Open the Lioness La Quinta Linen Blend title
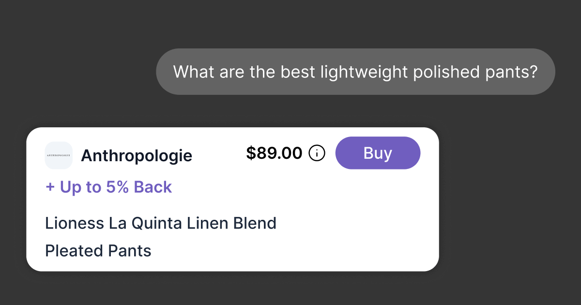This screenshot has width=581, height=305. pyautogui.click(x=161, y=223)
